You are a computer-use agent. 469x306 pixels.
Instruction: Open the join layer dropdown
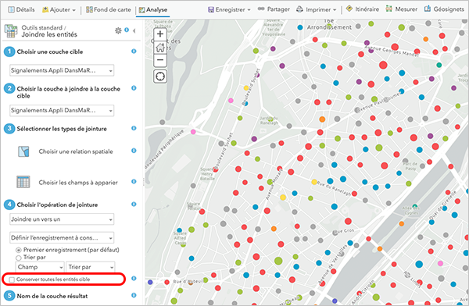coord(62,110)
